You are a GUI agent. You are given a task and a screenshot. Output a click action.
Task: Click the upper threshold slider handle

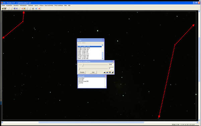(x=83, y=65)
